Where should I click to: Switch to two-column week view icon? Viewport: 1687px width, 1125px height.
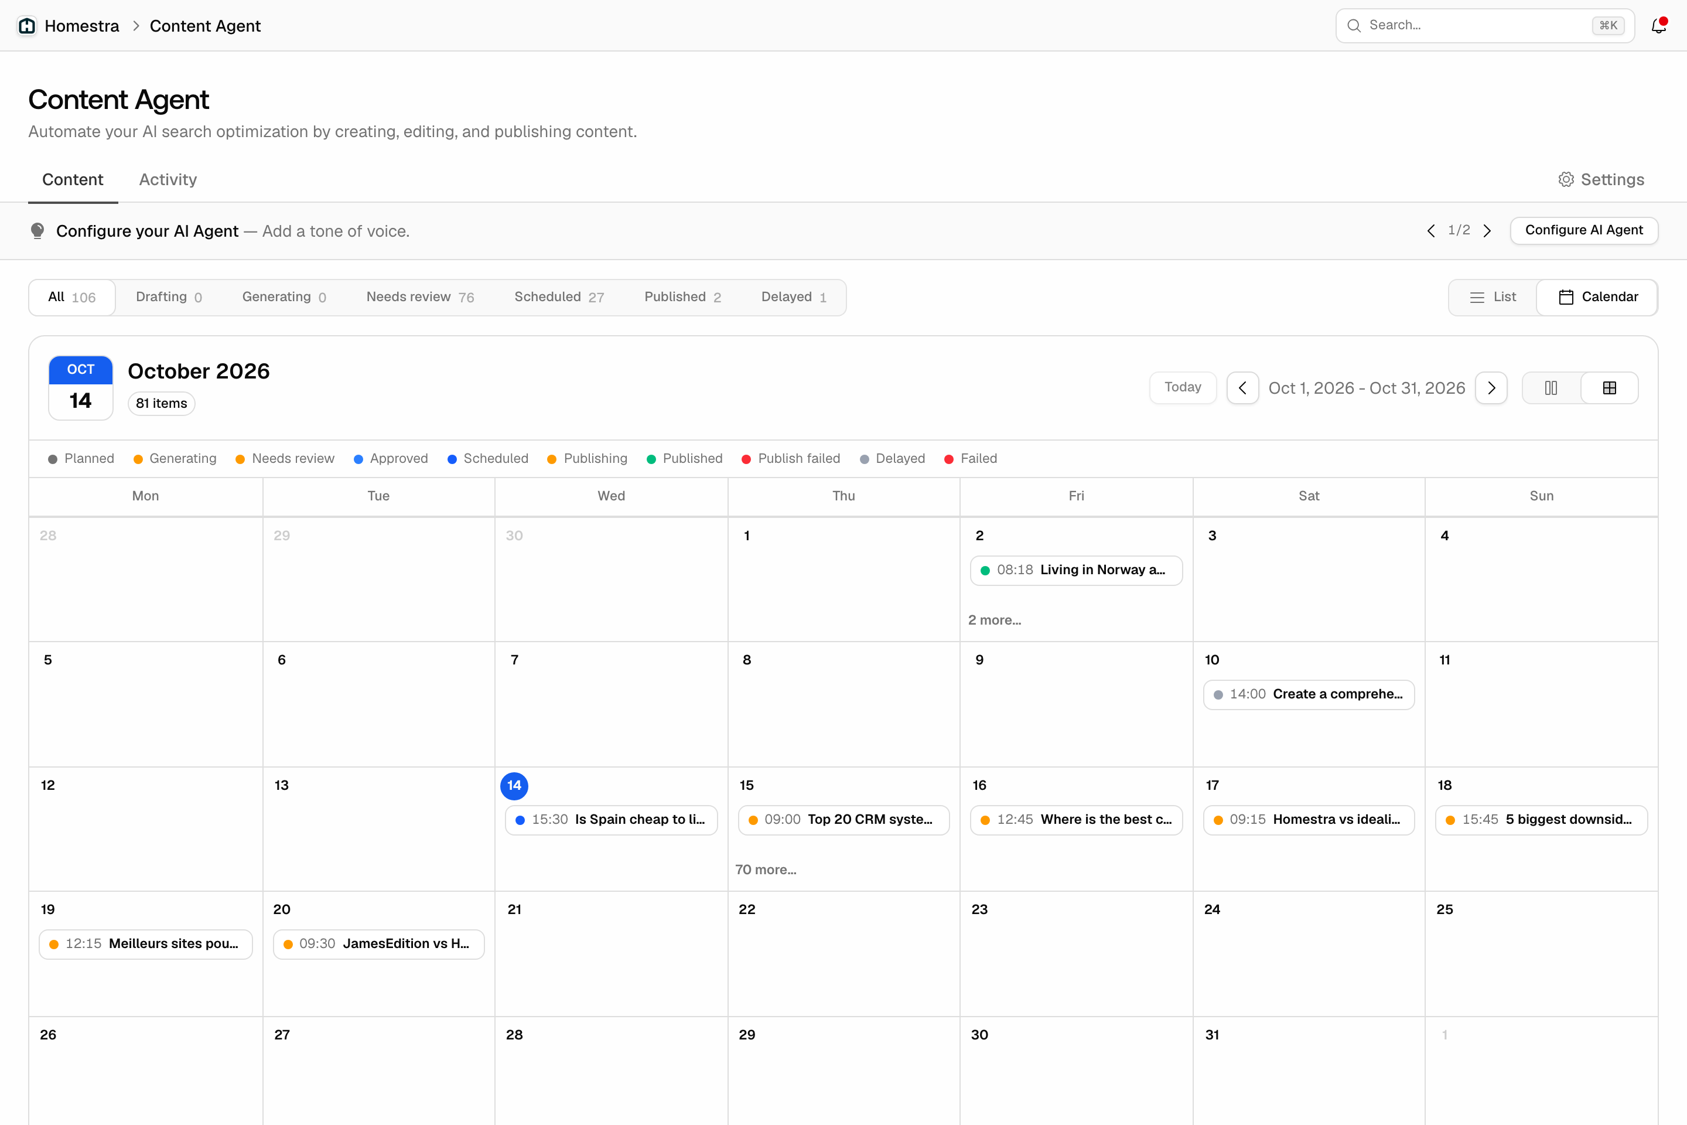(x=1551, y=388)
